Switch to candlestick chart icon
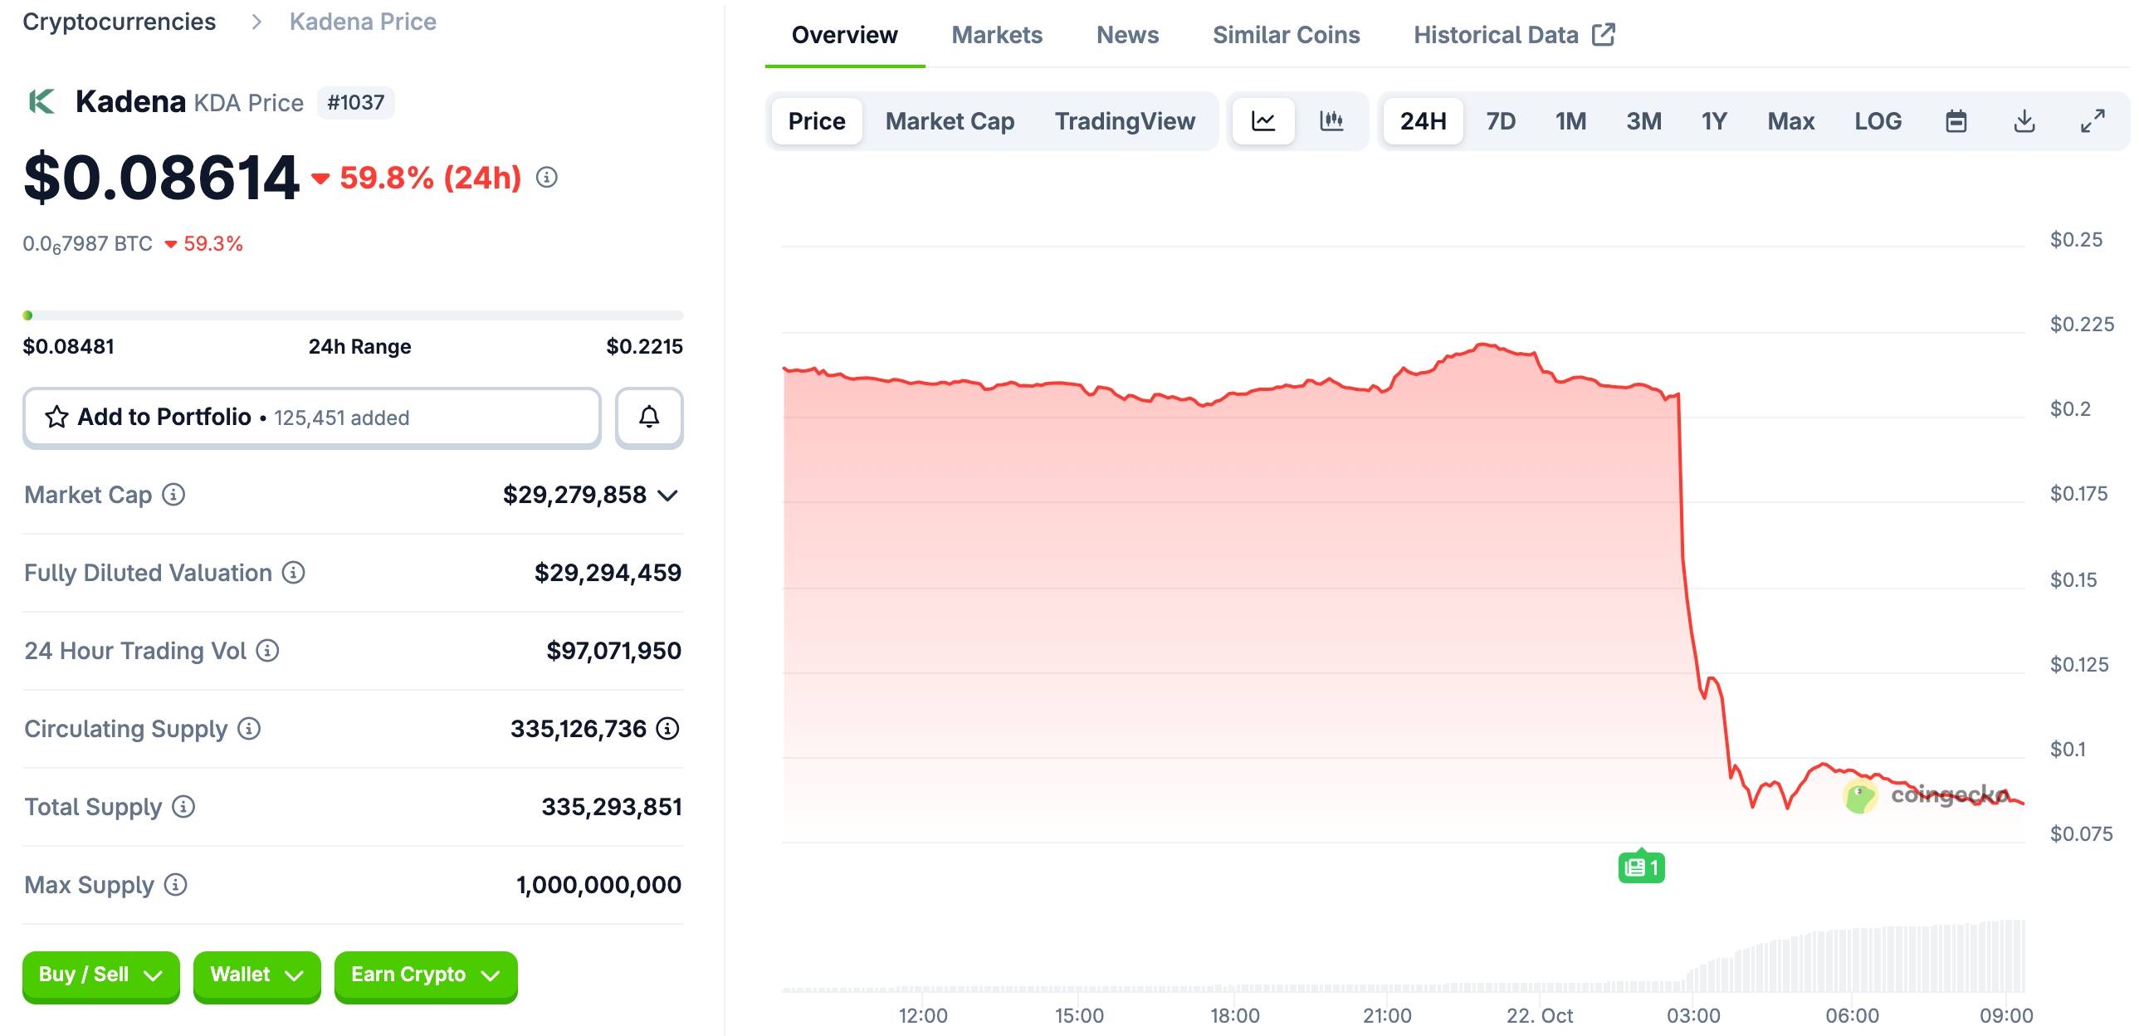 pyautogui.click(x=1331, y=121)
